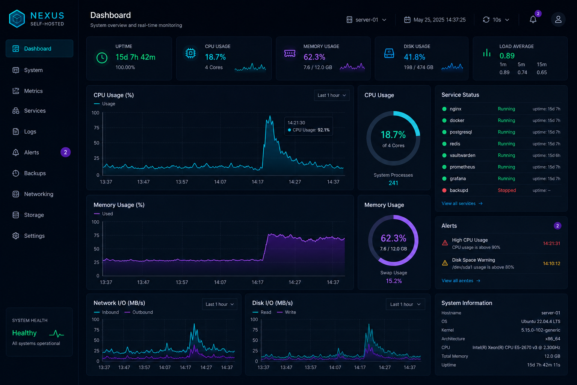Click the Alerts bell icon in sidebar

16,152
